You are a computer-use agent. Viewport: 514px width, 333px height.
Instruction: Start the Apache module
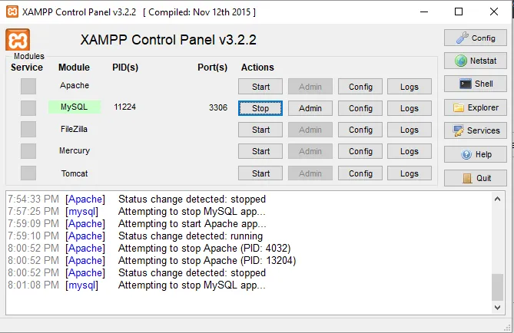pyautogui.click(x=260, y=87)
